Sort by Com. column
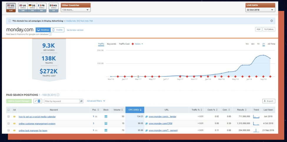The width and height of the screenshot is (287, 142). pos(226,110)
